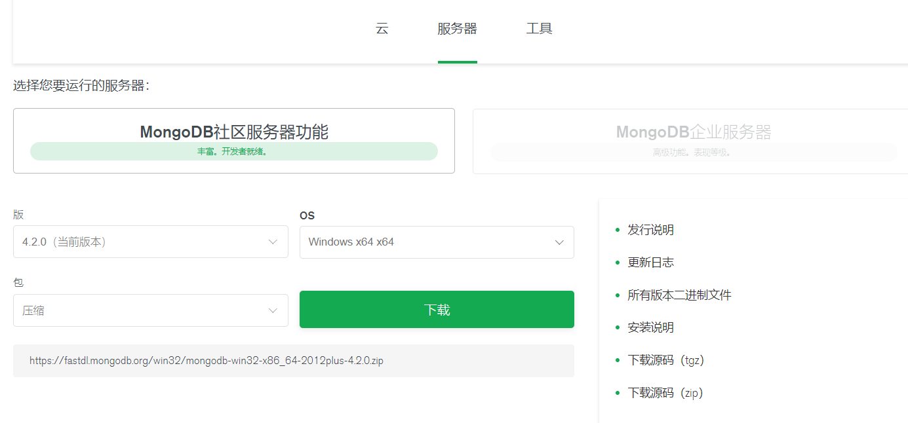
Task: Click the green 下载 download button
Action: [437, 309]
